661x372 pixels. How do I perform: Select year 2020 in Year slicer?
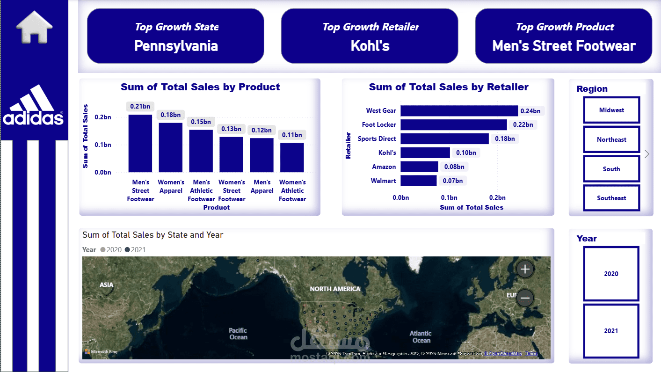(611, 274)
